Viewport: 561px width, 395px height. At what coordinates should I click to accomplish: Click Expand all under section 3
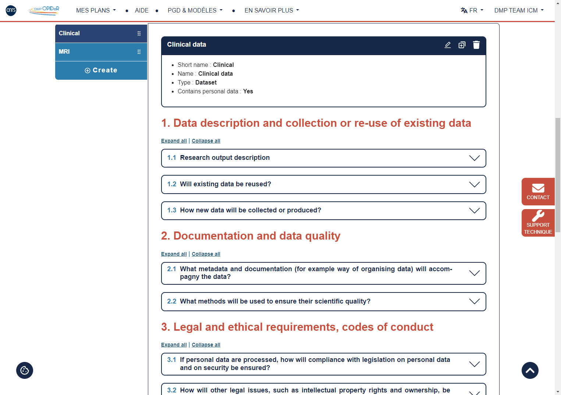pyautogui.click(x=174, y=345)
